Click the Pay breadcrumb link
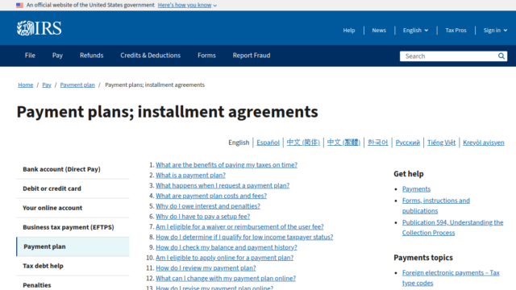 (47, 85)
